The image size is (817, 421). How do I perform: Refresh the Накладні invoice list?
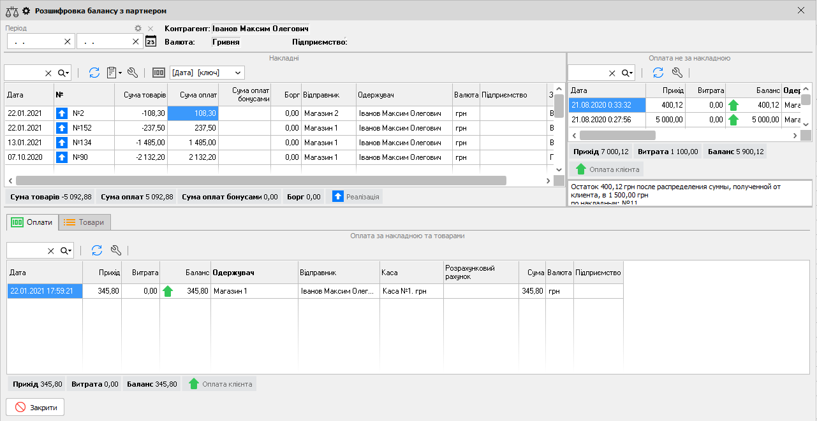(94, 73)
